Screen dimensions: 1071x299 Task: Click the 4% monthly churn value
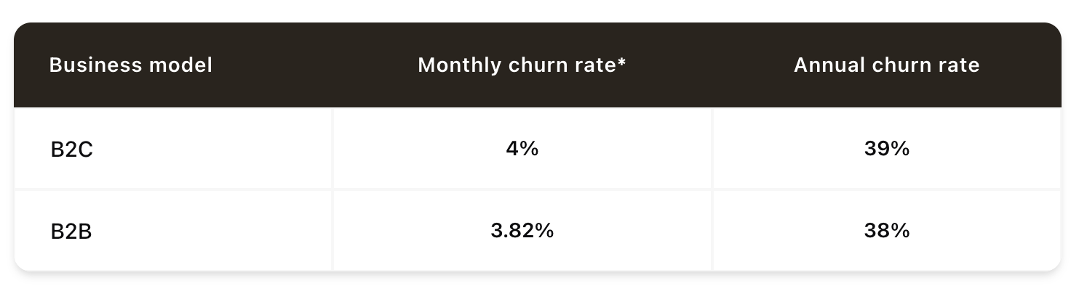coord(522,149)
